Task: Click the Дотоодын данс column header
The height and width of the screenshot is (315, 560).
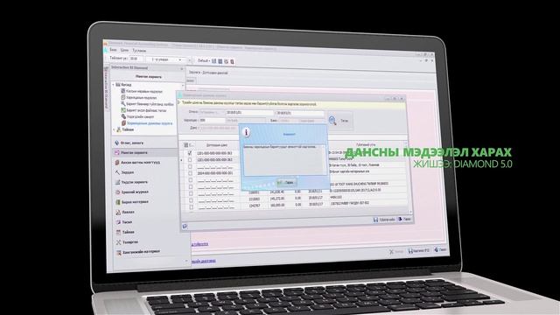Action: coord(216,145)
